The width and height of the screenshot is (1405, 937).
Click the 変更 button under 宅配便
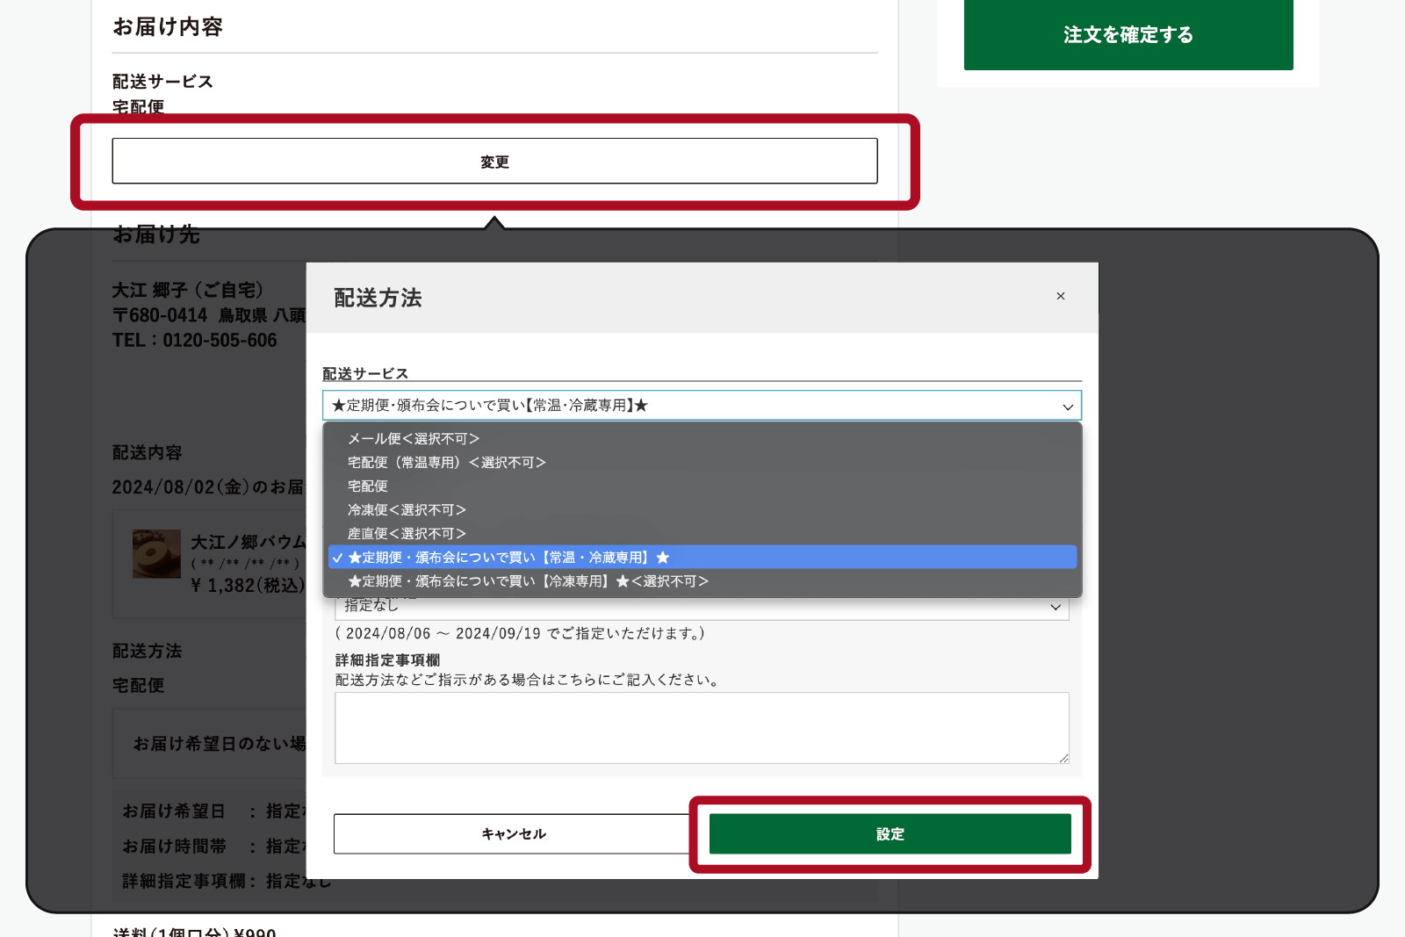click(x=494, y=161)
